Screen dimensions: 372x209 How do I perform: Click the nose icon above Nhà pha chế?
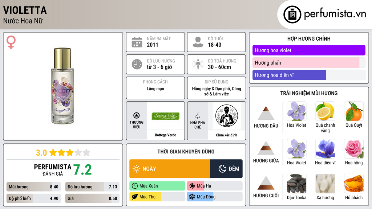197,115
